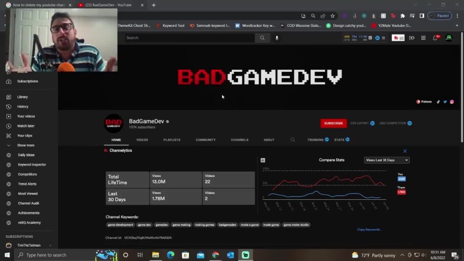Click the browser zoom magnifier icon
Image resolution: width=464 pixels, height=261 pixels.
[313, 16]
